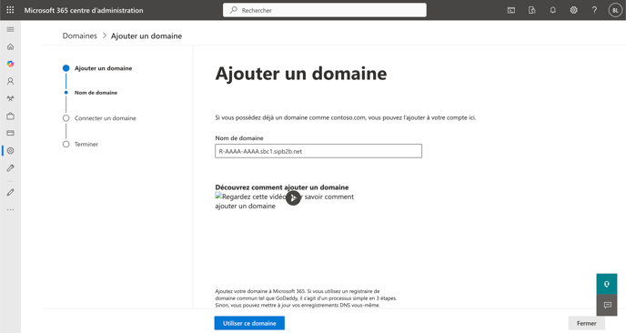The image size is (626, 333).
Task: Open Billing card icon in sidebar
Action: [10, 133]
